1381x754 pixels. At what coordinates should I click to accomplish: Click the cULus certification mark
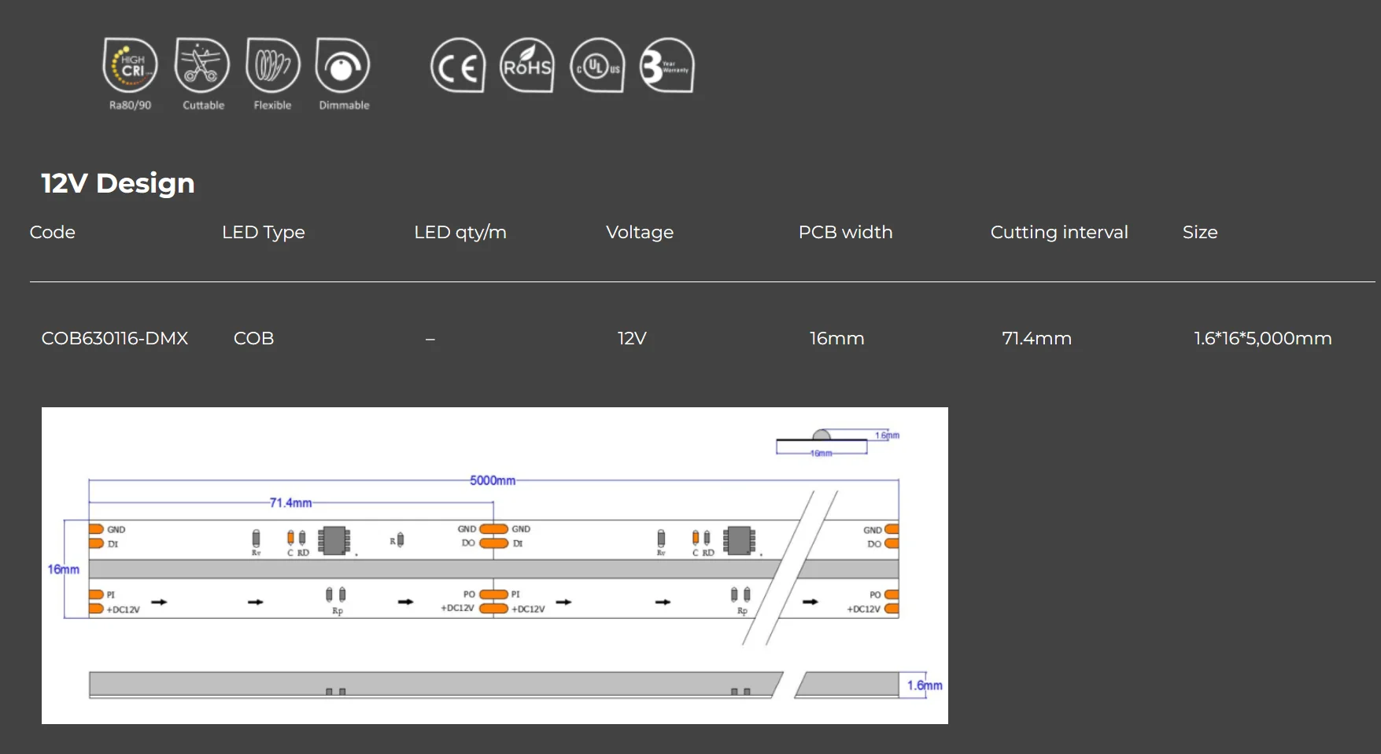point(596,66)
